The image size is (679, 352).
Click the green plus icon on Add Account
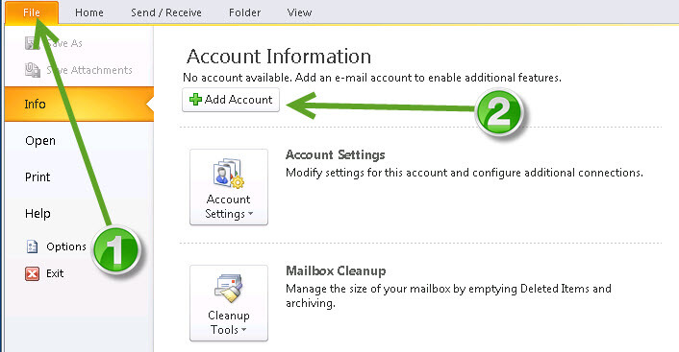(x=196, y=100)
